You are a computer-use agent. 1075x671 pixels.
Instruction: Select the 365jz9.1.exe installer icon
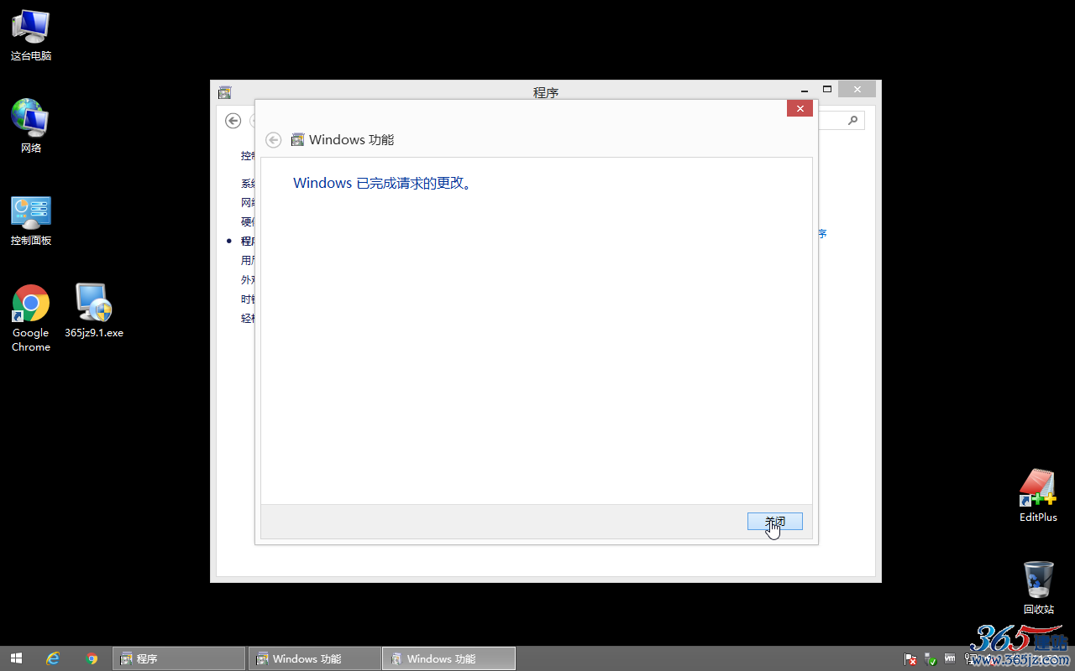[94, 311]
